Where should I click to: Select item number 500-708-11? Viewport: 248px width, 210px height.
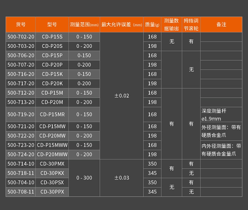(x=21, y=192)
